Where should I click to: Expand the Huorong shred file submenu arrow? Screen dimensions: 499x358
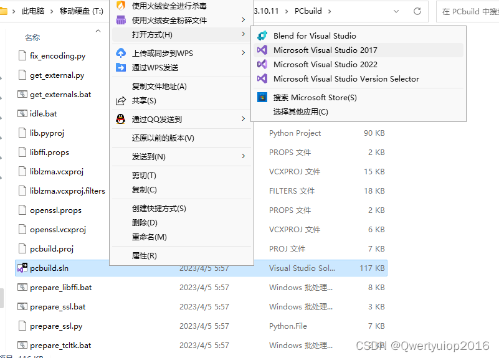pos(244,20)
